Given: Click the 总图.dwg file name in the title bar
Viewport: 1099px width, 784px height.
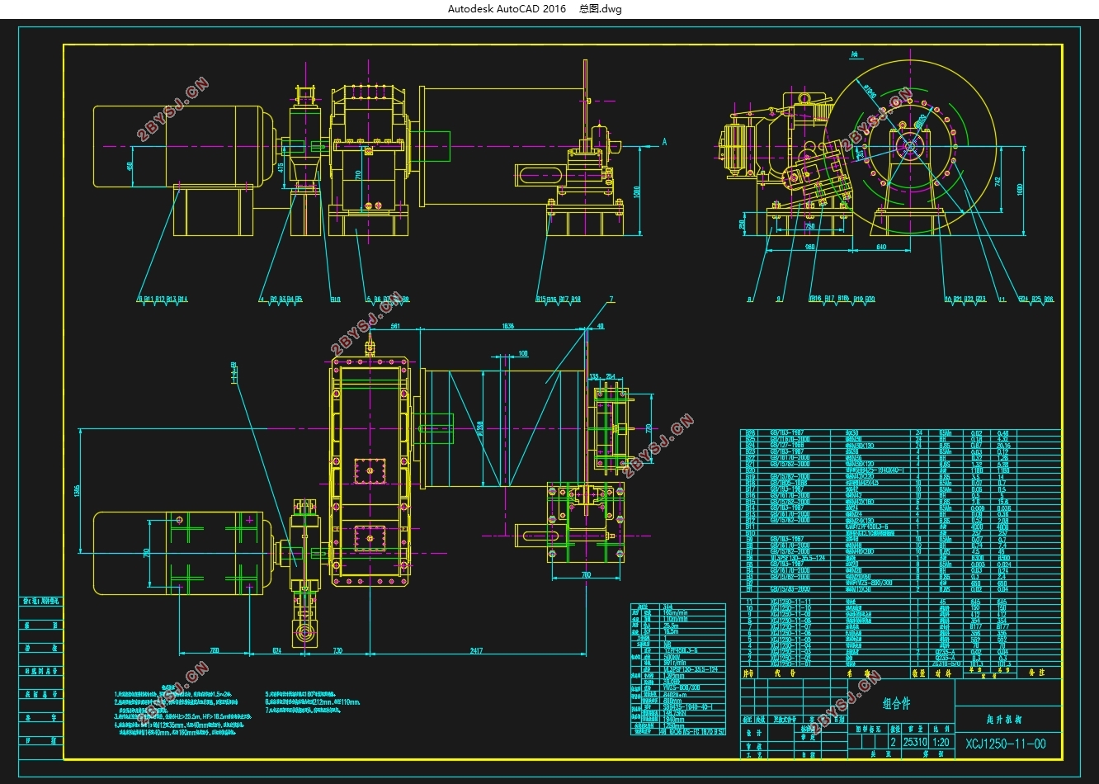Looking at the screenshot, I should pos(601,9).
